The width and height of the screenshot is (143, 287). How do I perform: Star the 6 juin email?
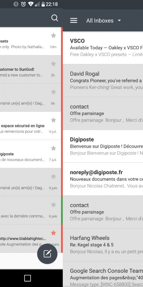point(53,204)
